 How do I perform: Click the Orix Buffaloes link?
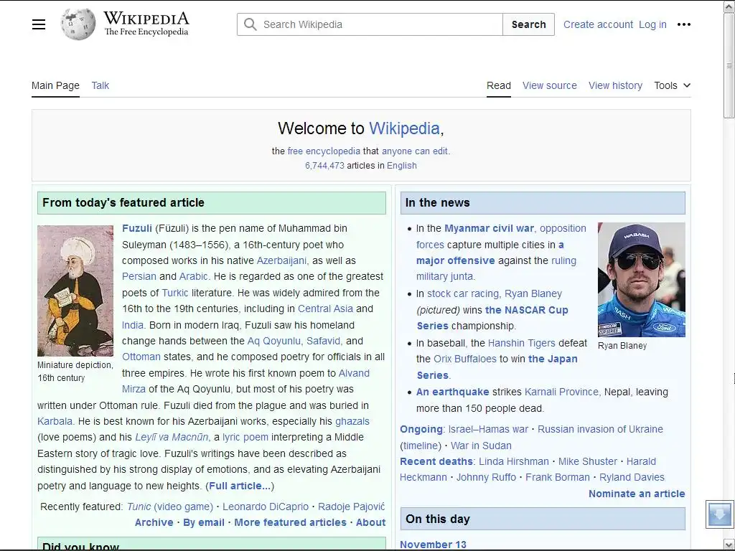point(464,359)
